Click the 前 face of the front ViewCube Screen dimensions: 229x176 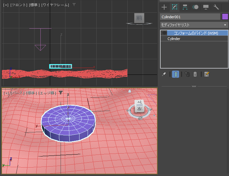[x=139, y=18]
